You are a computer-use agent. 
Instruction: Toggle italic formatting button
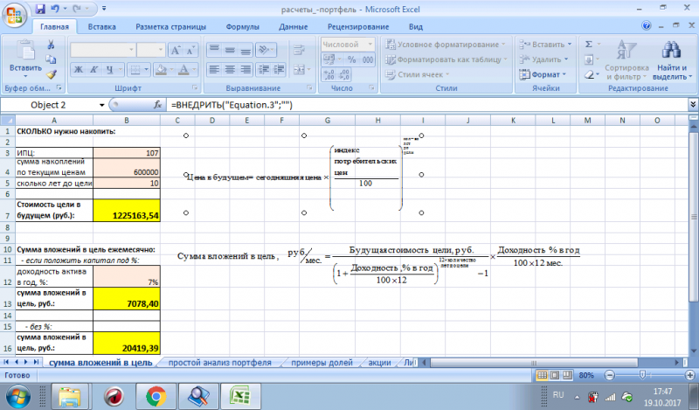point(93,70)
